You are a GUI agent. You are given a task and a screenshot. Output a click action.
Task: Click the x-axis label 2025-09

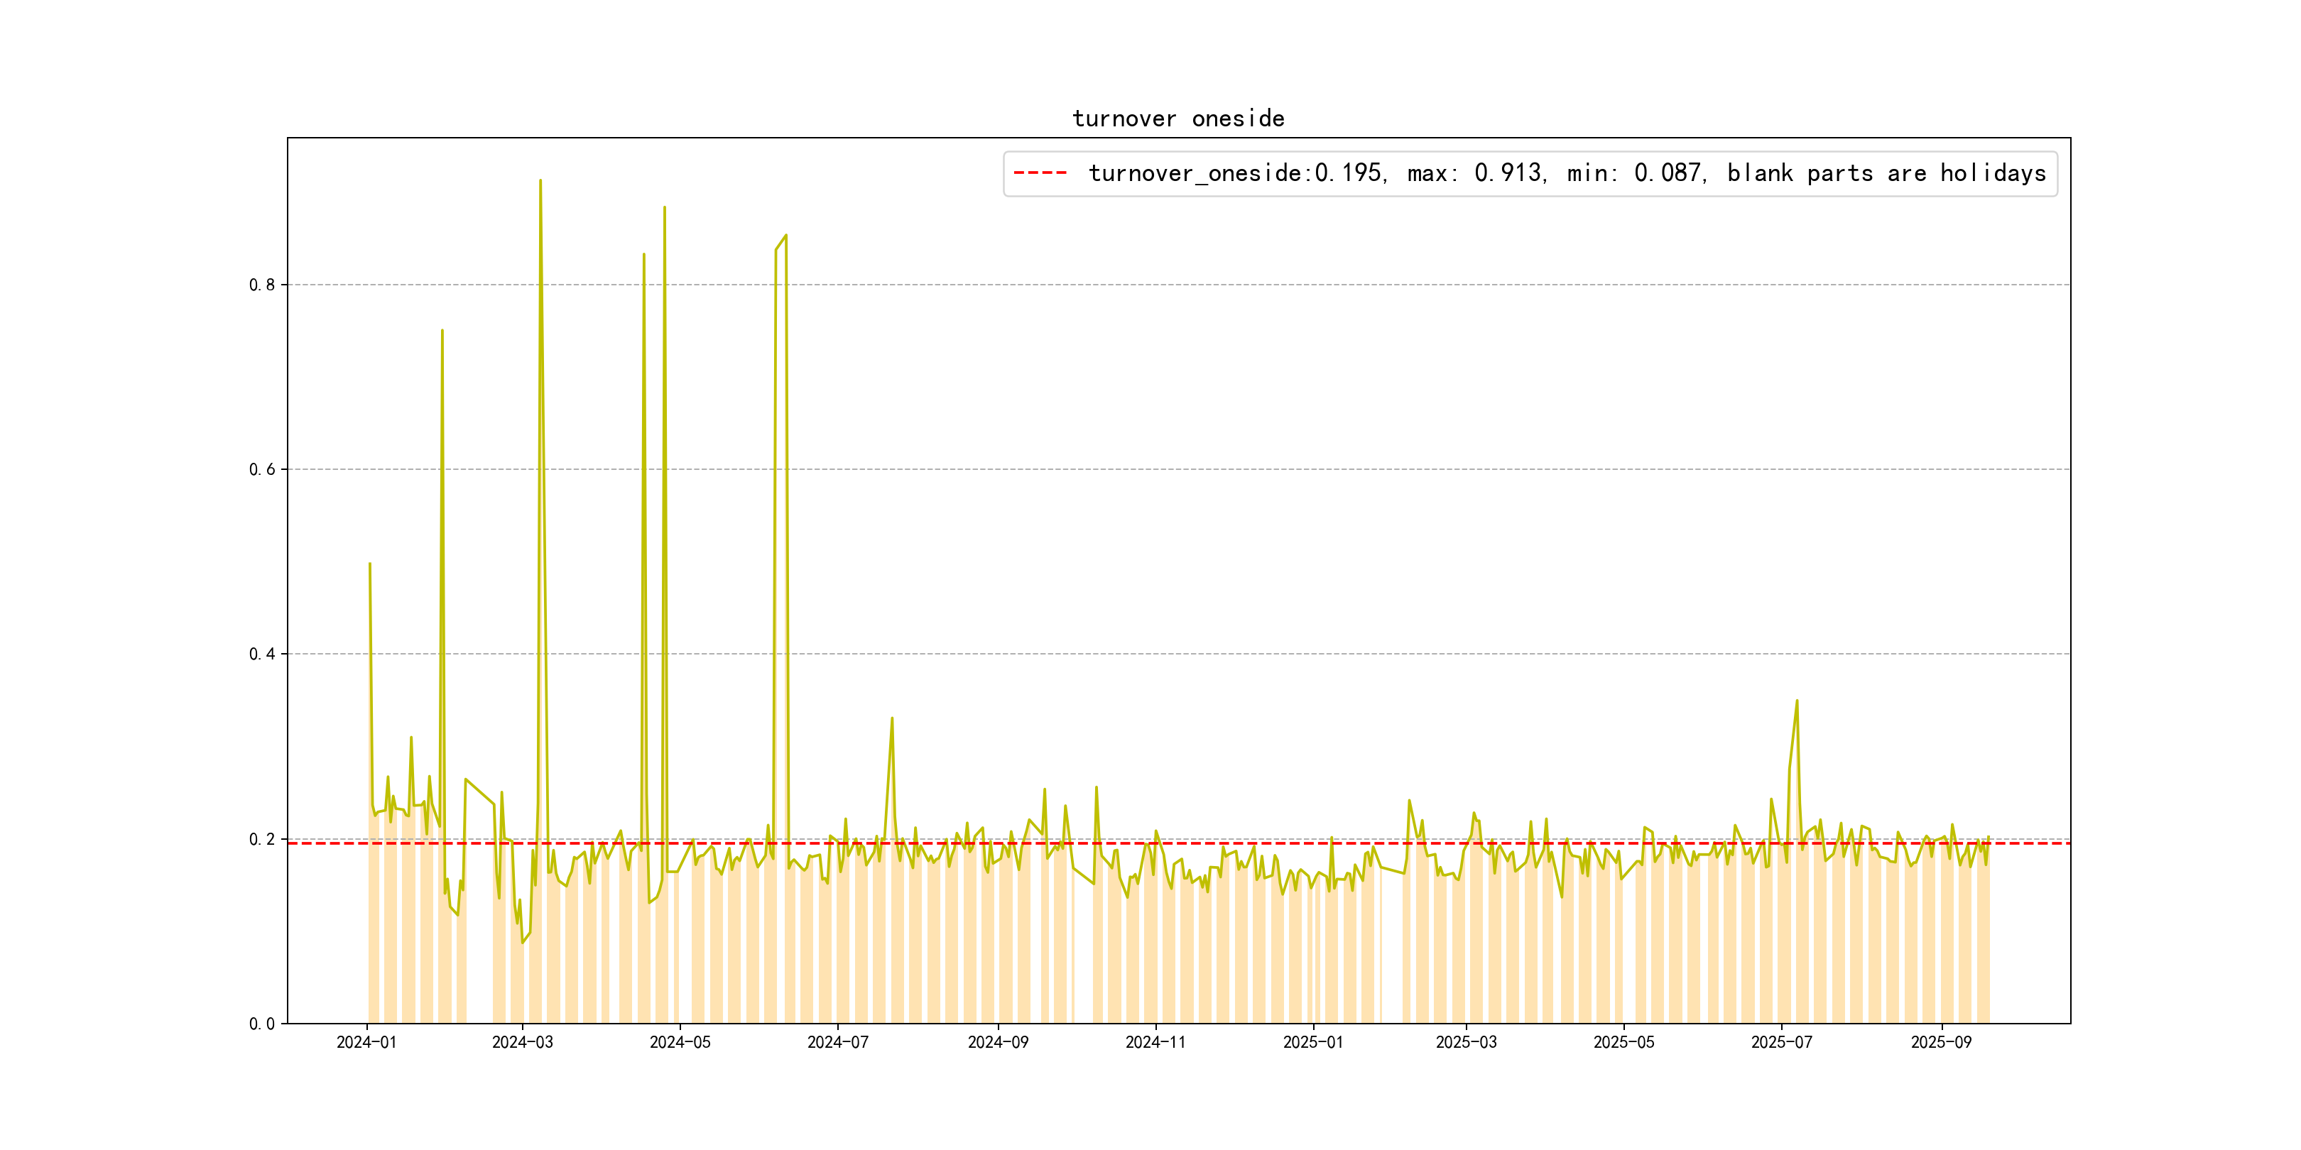point(1941,1043)
